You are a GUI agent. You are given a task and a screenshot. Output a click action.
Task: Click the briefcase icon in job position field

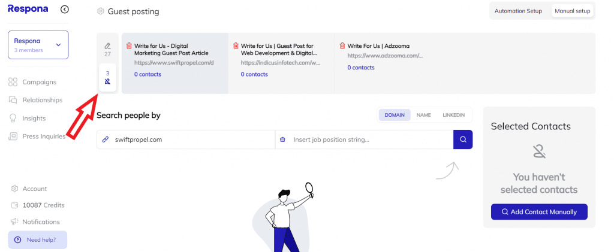(x=283, y=139)
